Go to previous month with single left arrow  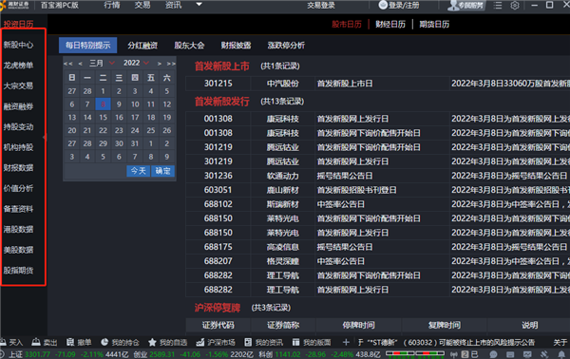[80, 64]
